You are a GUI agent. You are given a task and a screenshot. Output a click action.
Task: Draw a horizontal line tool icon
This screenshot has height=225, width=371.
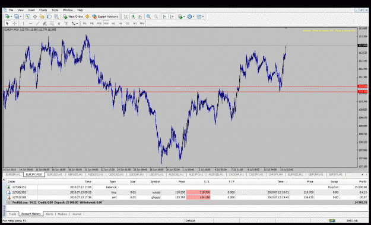tap(30, 23)
